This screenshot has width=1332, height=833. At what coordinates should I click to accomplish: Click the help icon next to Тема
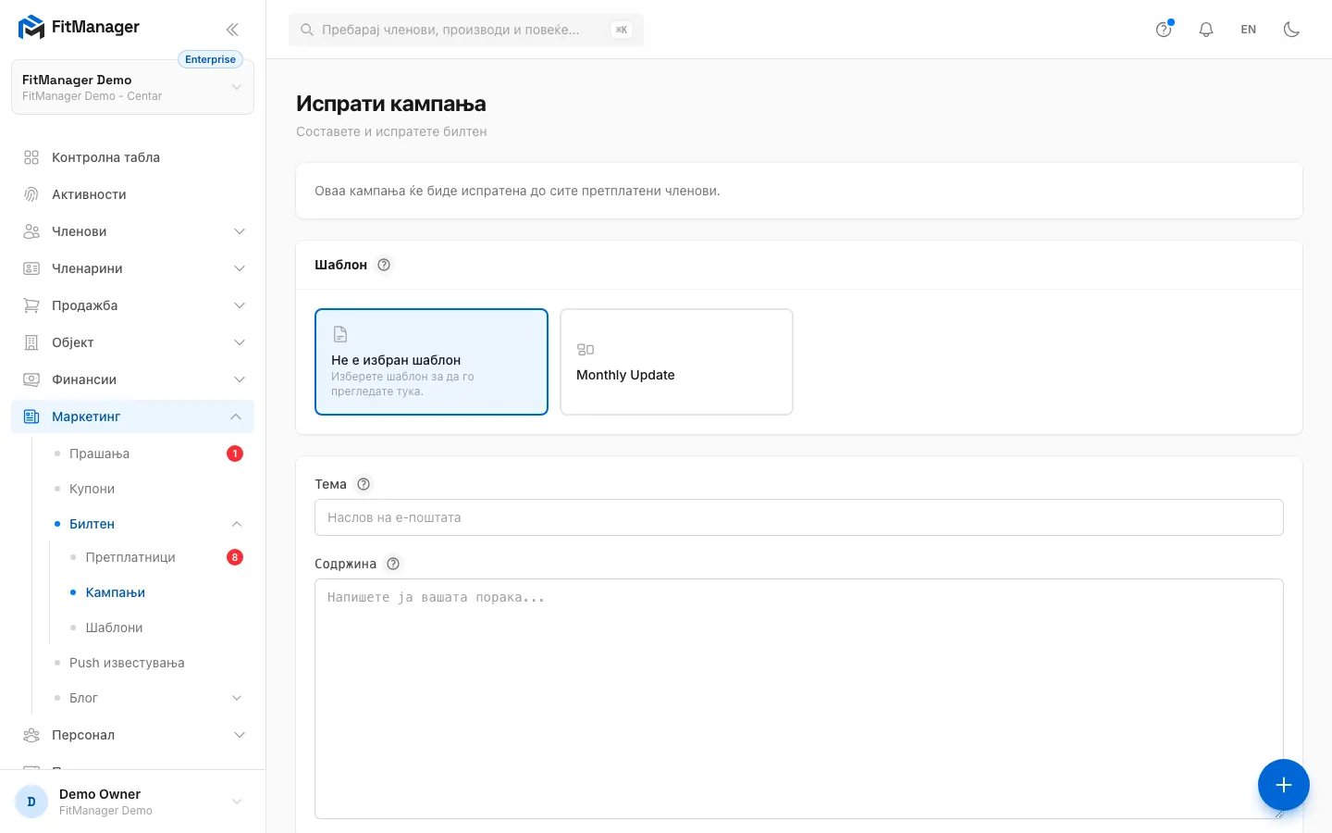(364, 484)
